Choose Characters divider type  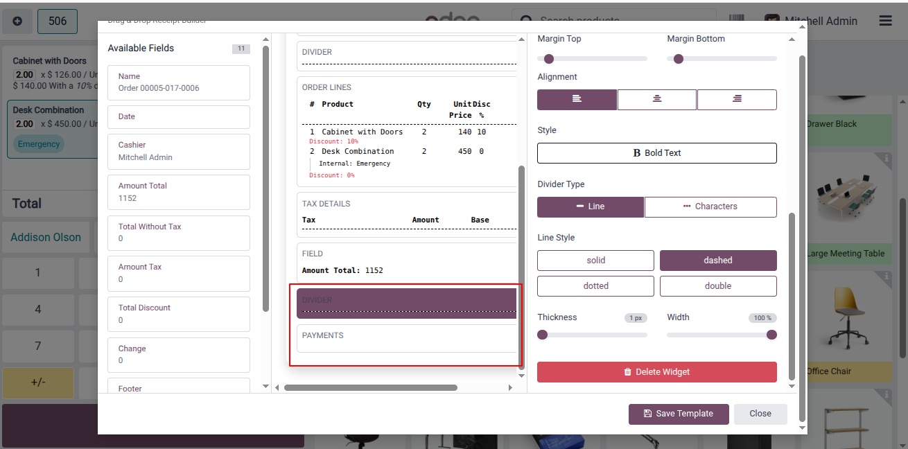pyautogui.click(x=710, y=206)
